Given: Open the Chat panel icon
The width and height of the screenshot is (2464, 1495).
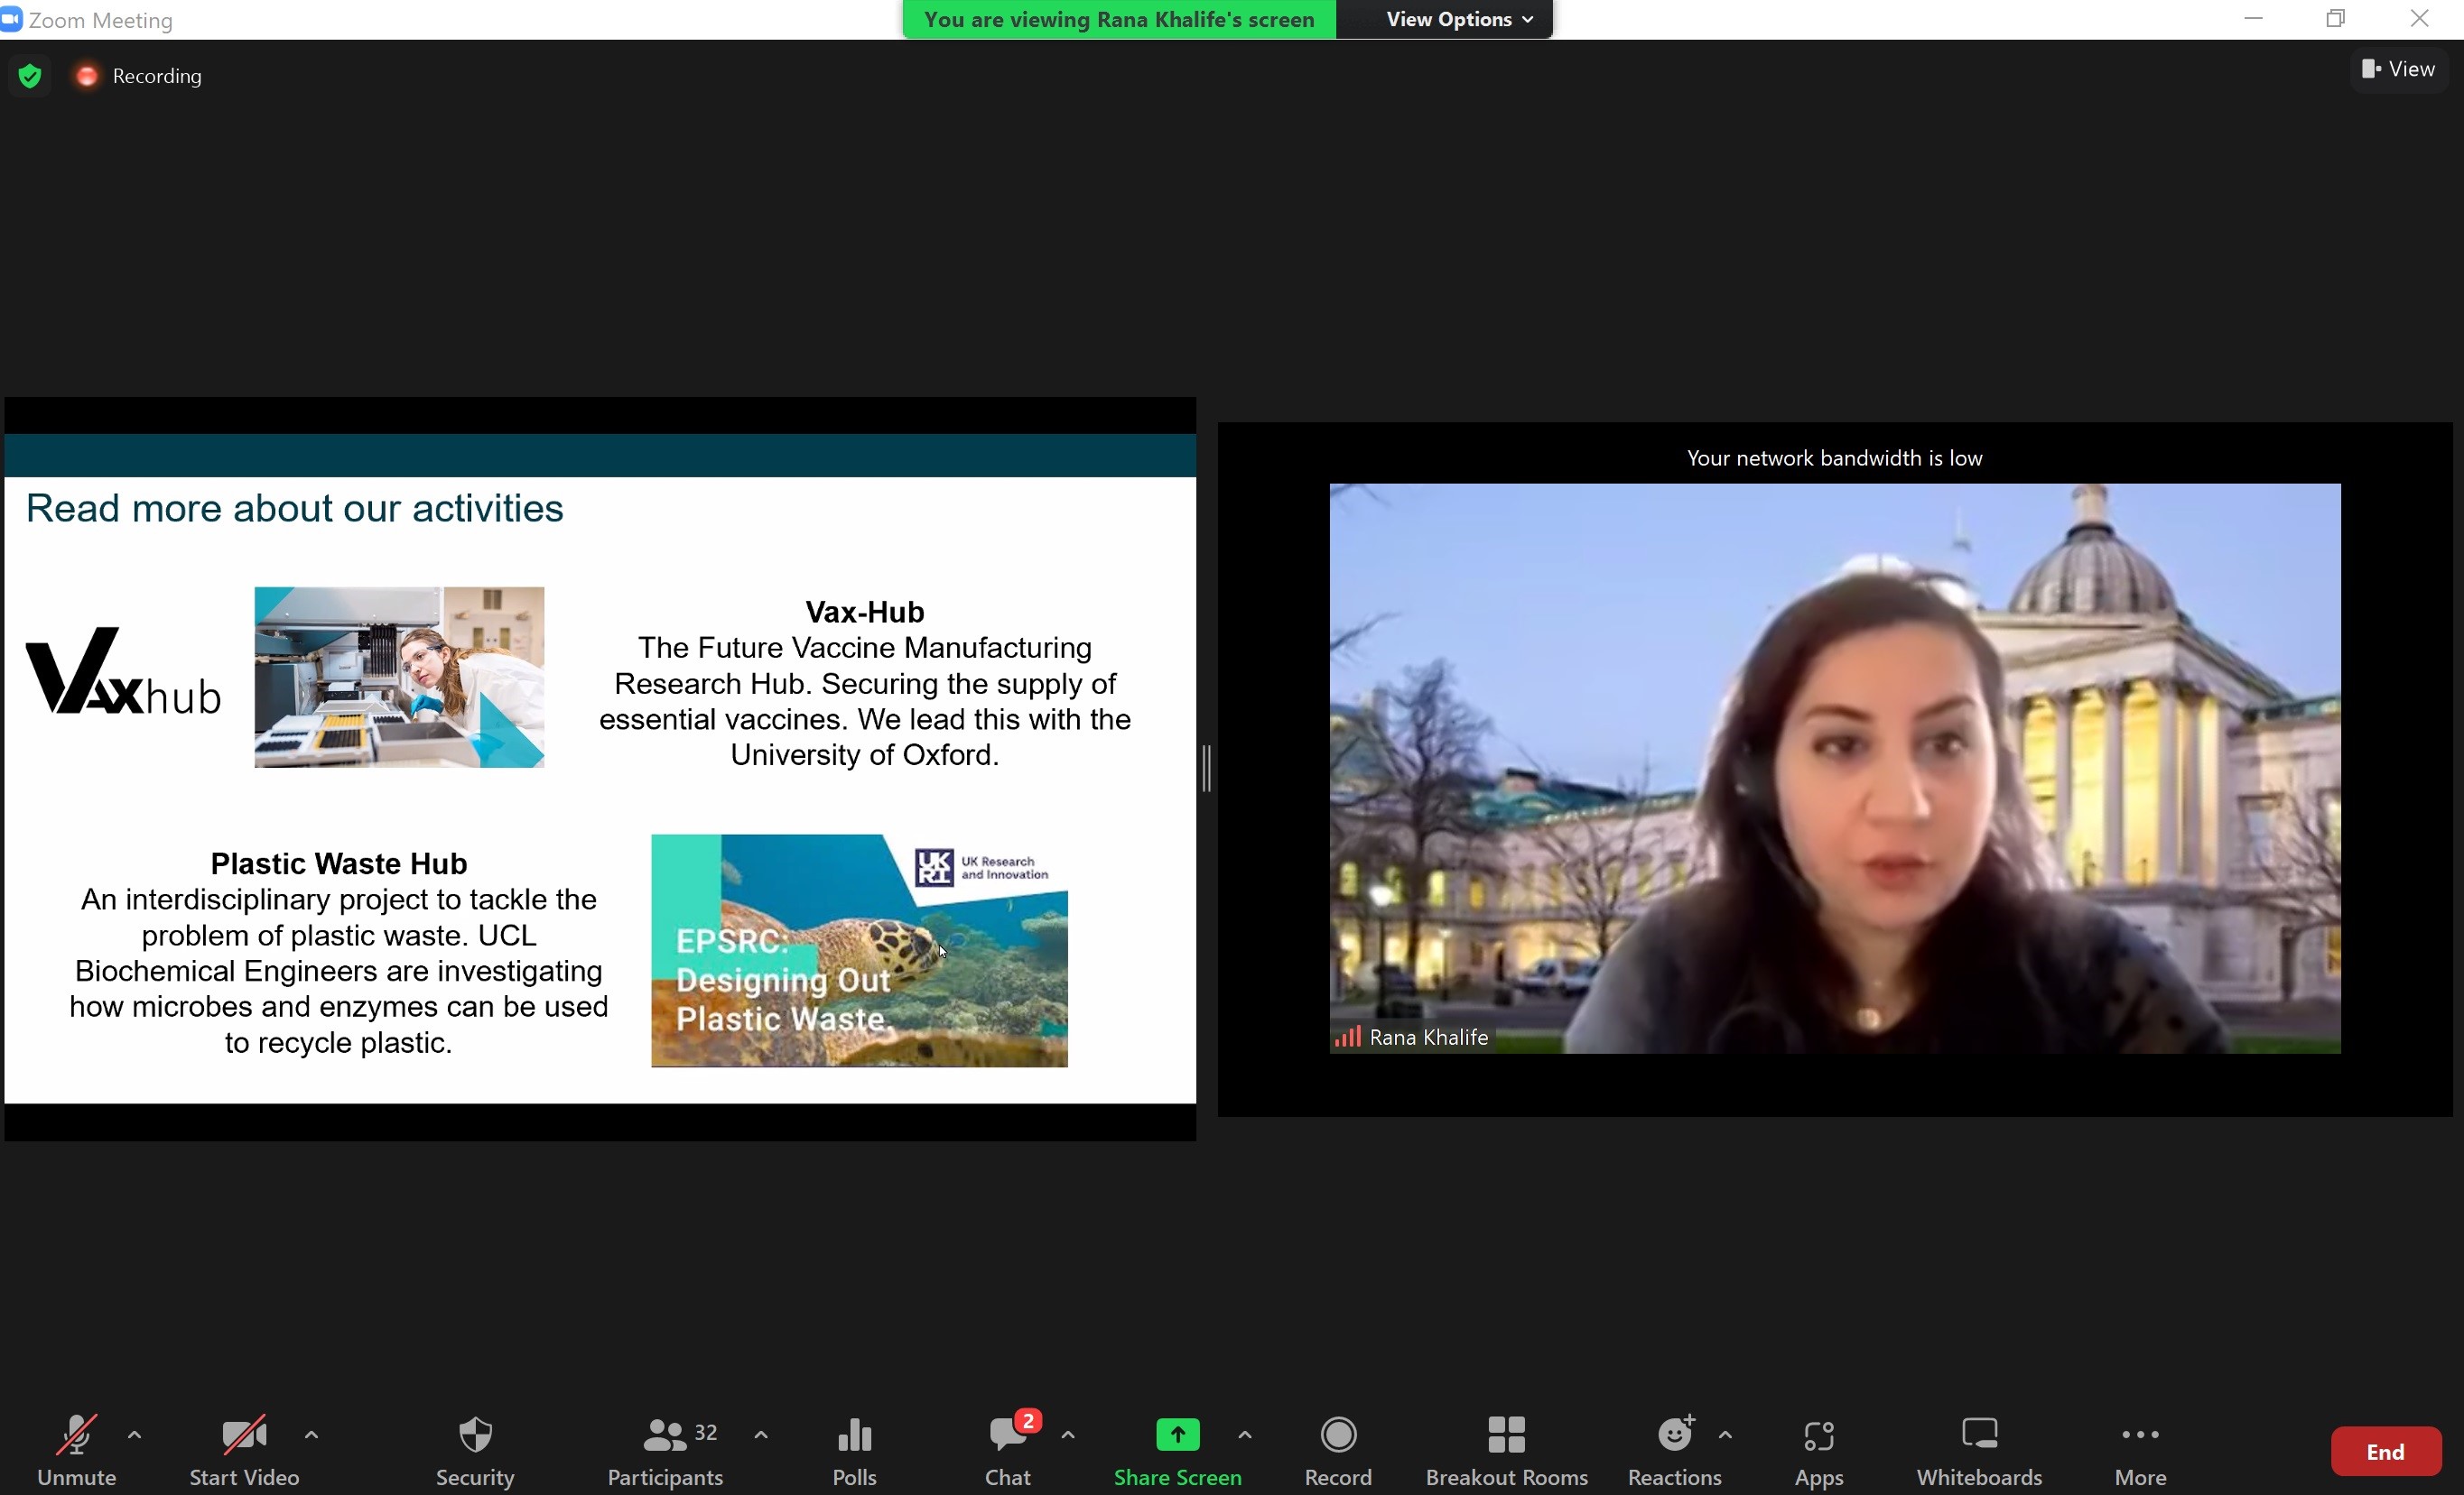Looking at the screenshot, I should point(1008,1435).
